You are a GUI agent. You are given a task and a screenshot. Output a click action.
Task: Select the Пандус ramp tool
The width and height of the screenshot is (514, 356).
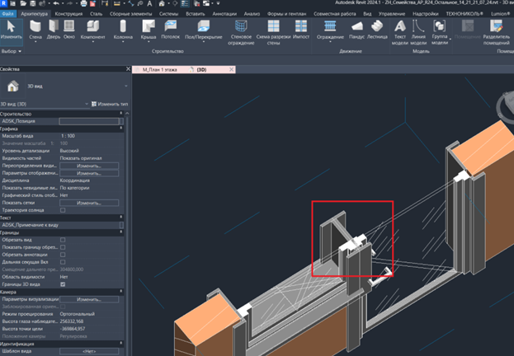[x=356, y=30]
